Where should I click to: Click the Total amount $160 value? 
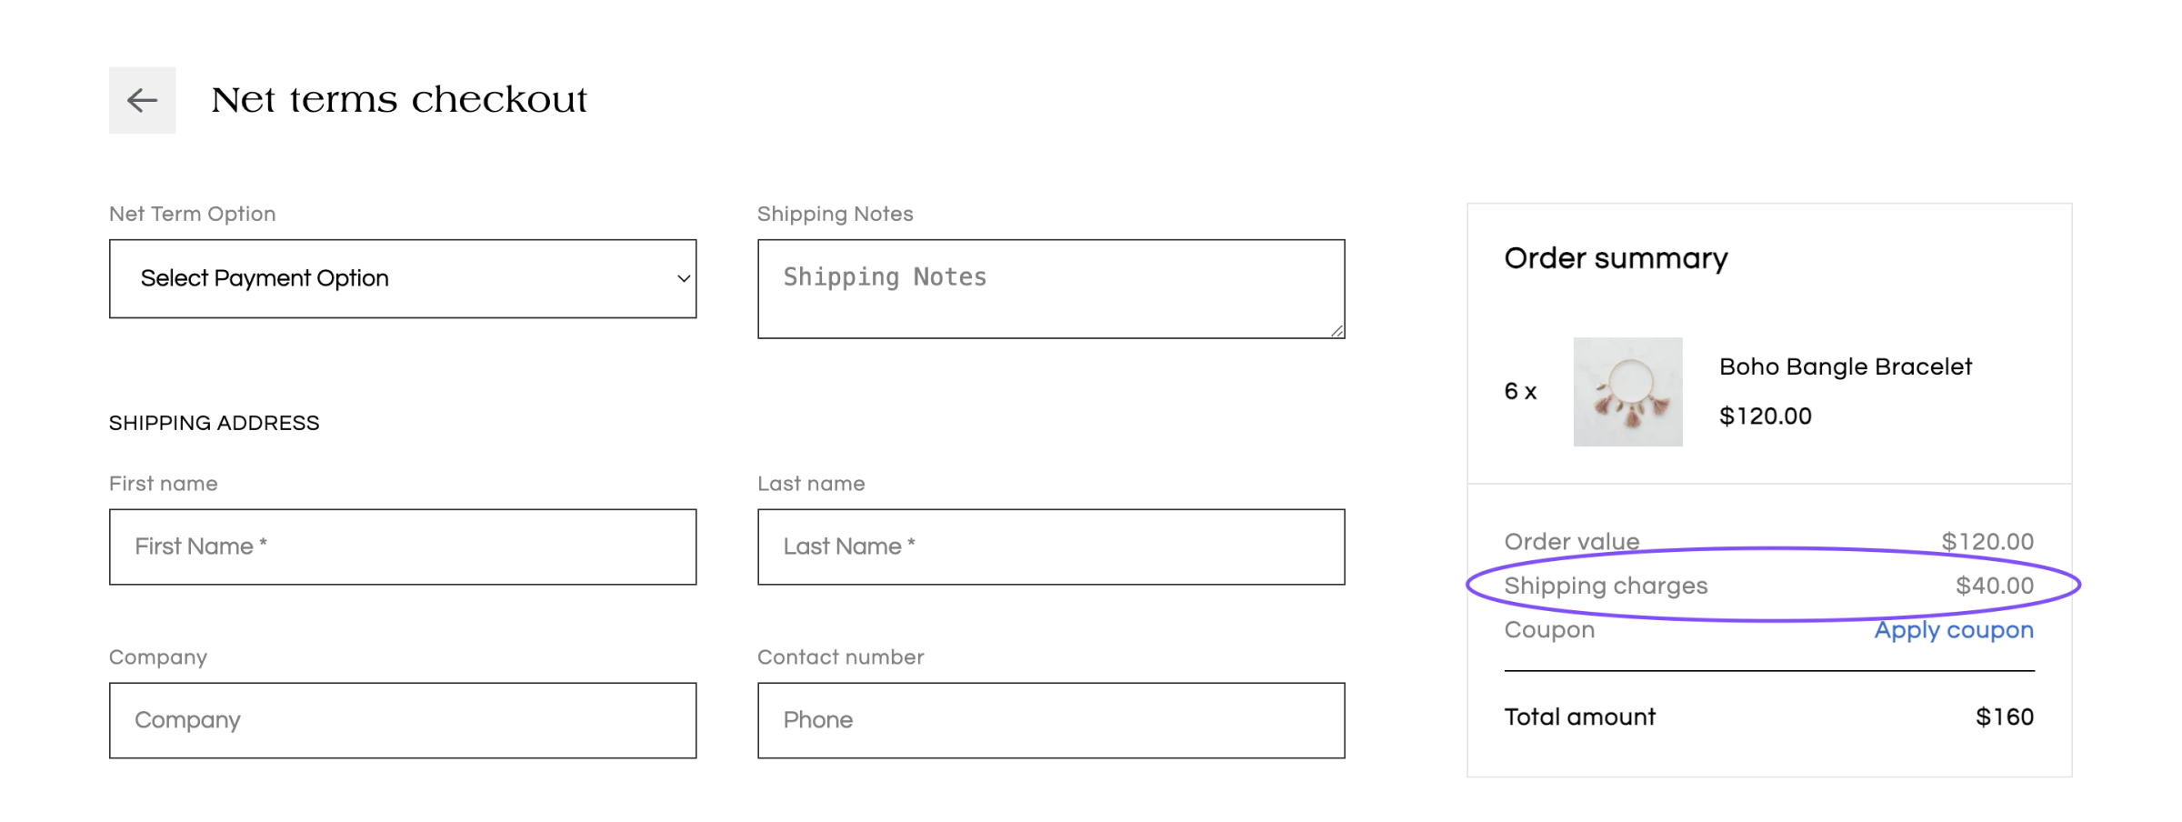[x=2005, y=717]
